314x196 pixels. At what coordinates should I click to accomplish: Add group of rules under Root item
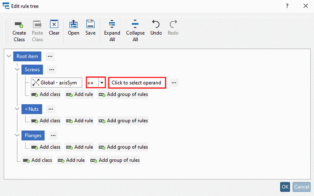point(115,160)
